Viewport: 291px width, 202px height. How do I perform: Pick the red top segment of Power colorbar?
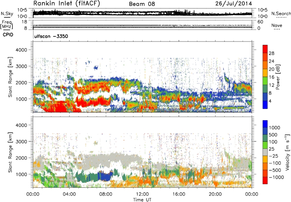(x=265, y=49)
